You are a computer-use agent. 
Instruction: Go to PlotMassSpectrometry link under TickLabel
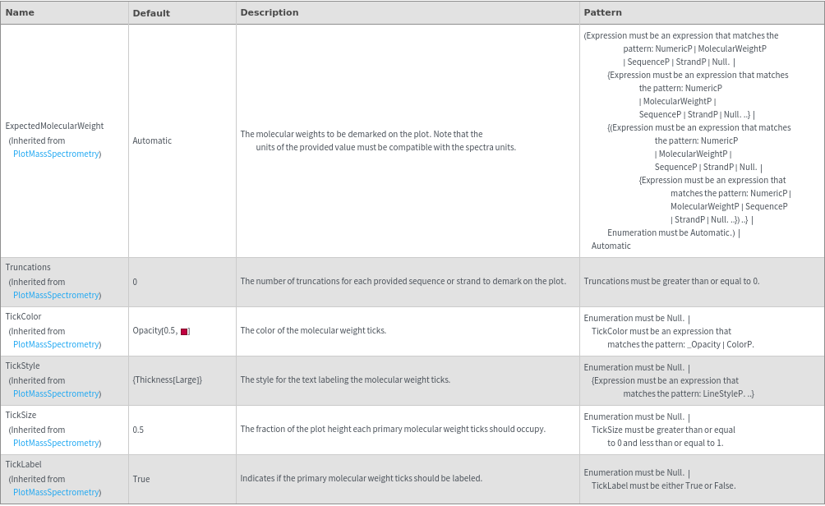(x=57, y=492)
